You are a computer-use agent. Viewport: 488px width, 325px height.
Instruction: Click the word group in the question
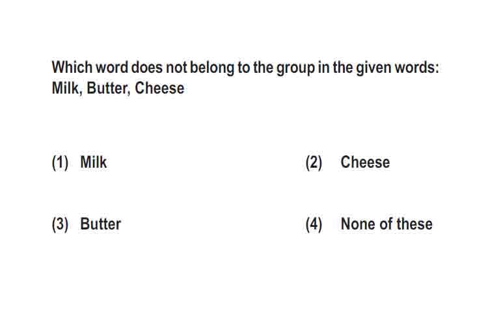[x=295, y=68]
